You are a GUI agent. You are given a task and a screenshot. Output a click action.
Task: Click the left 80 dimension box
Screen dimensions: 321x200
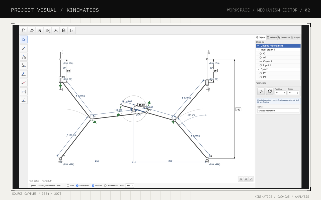[68, 71]
